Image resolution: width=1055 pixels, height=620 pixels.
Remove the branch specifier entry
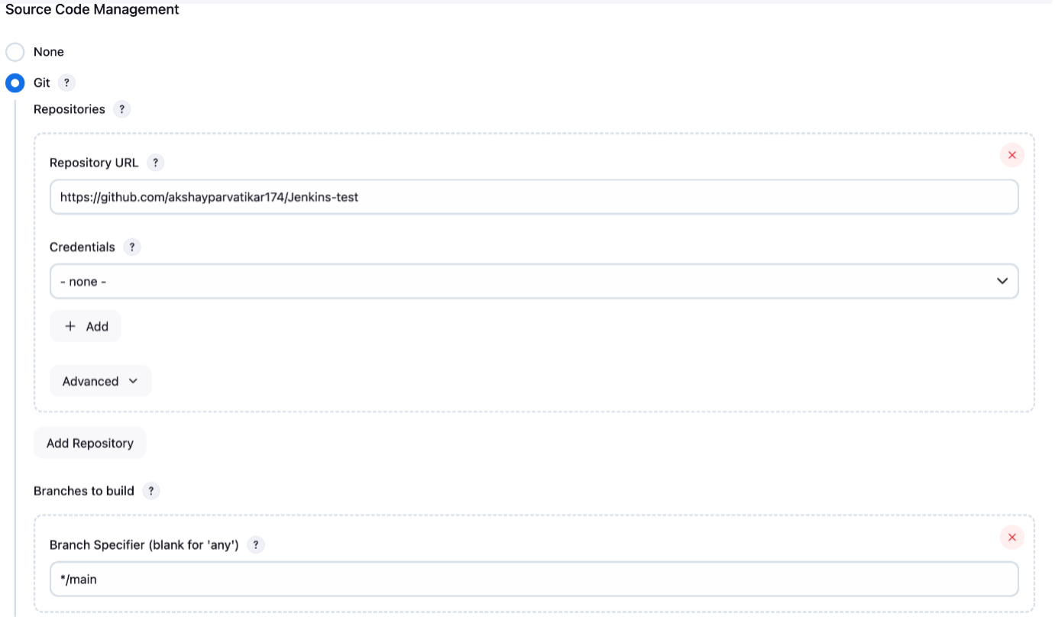click(x=1011, y=537)
